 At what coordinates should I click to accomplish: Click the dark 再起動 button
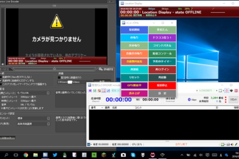(162, 78)
